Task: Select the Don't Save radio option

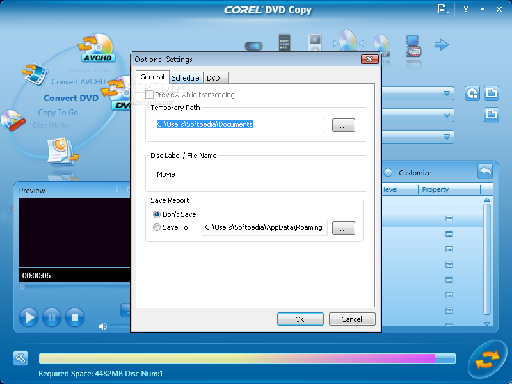Action: click(157, 214)
